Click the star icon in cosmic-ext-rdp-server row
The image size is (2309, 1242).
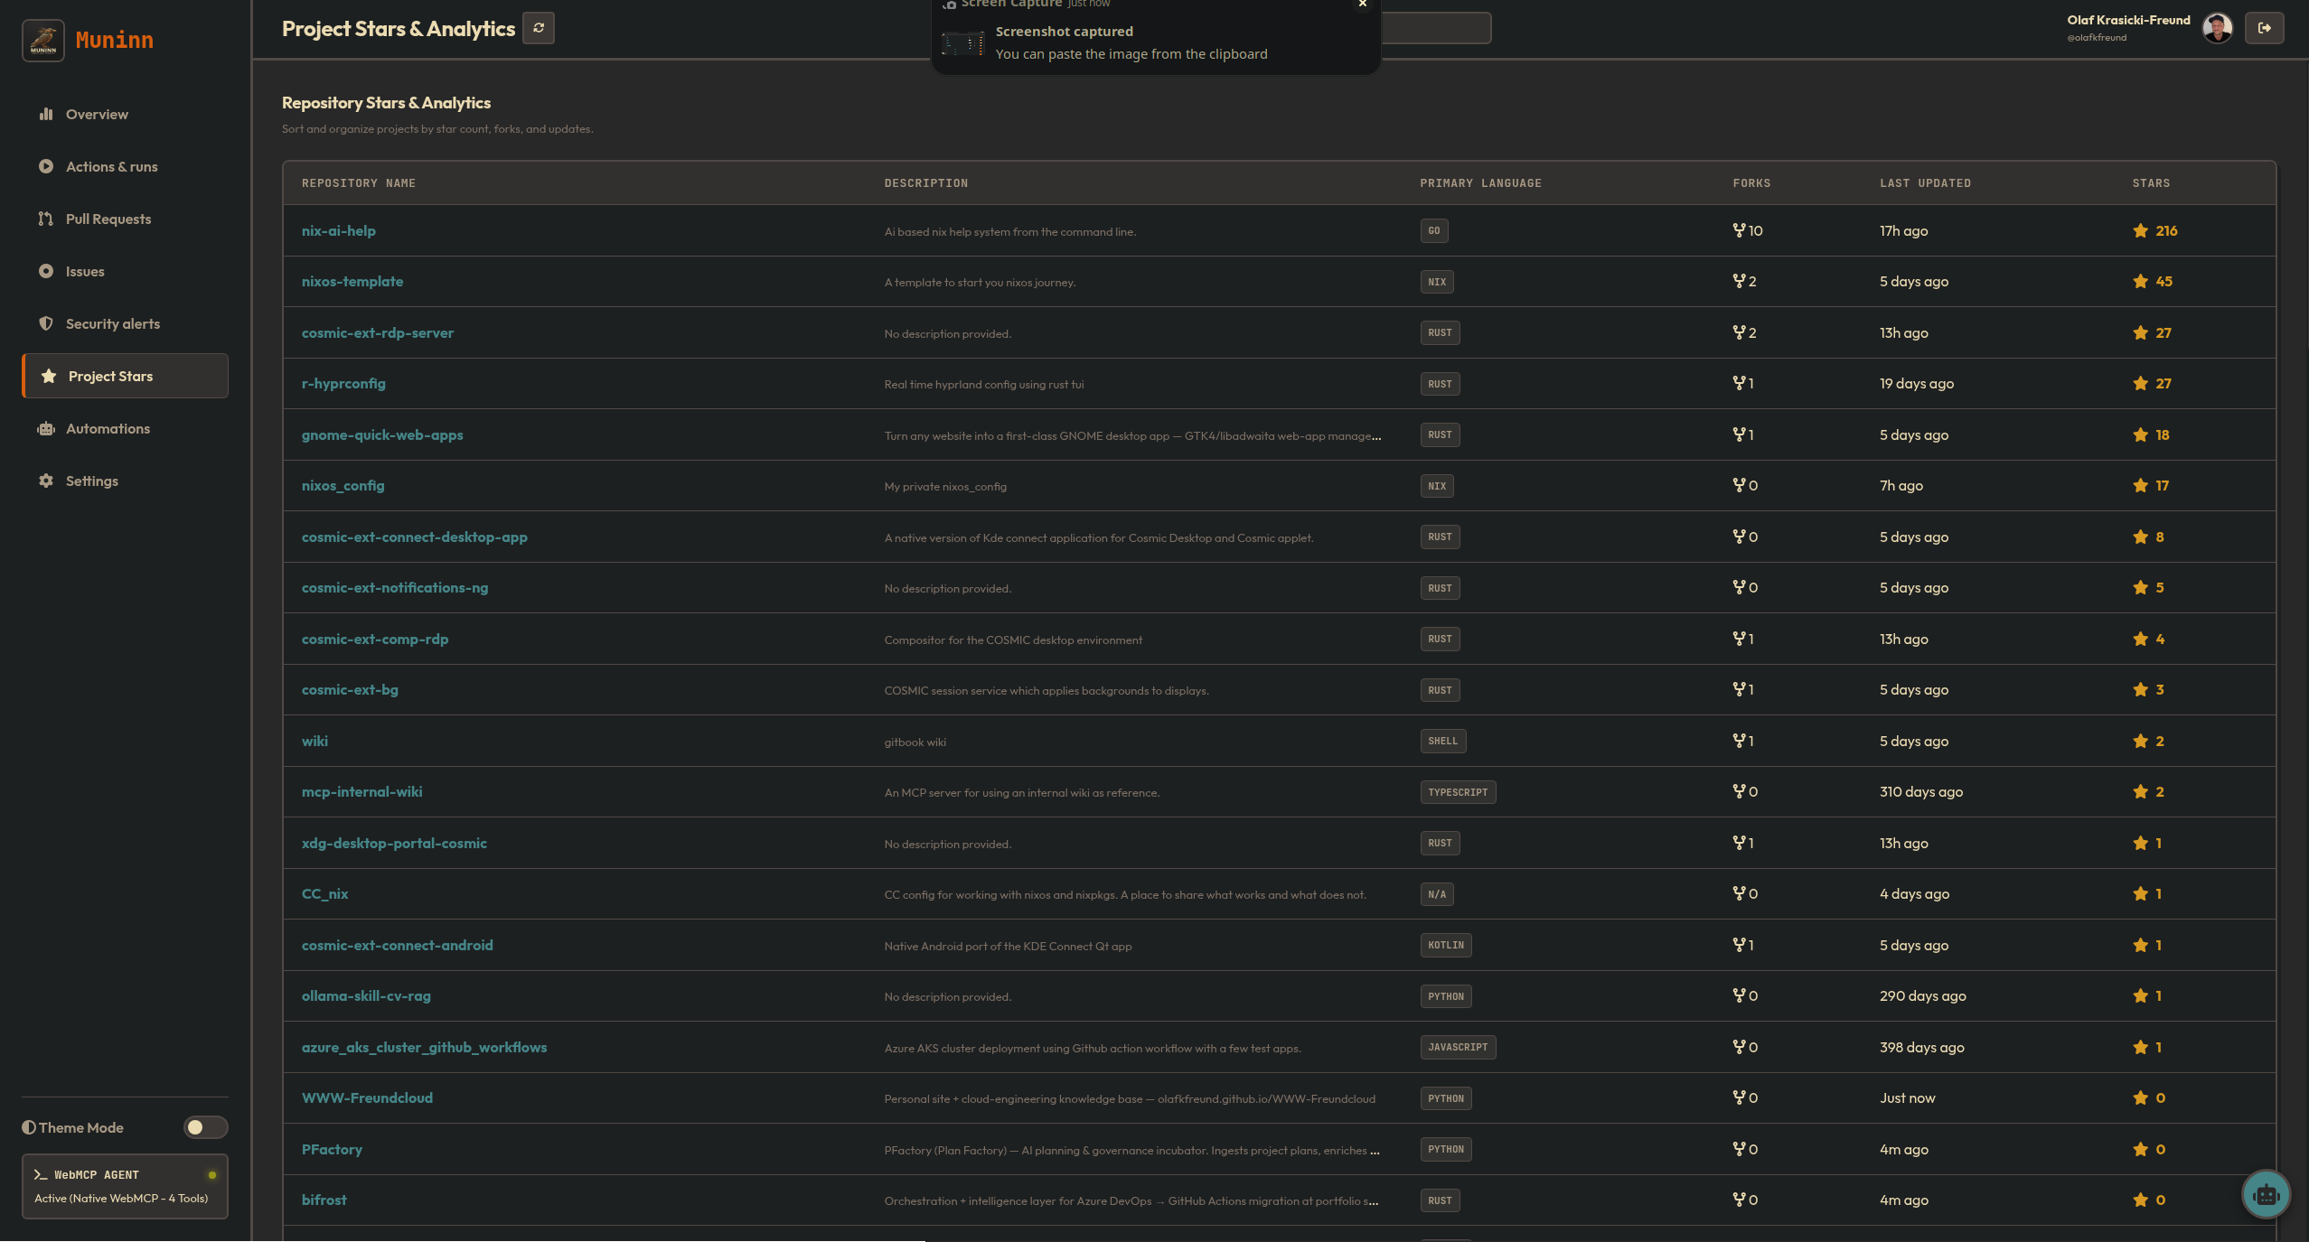(x=2140, y=332)
